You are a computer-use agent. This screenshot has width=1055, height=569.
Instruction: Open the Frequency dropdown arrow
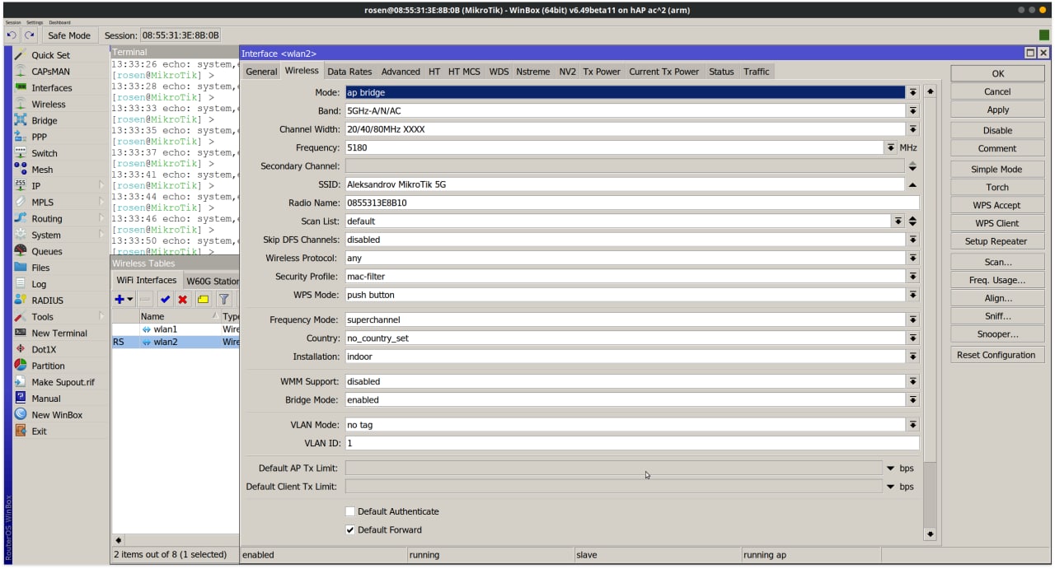point(891,148)
